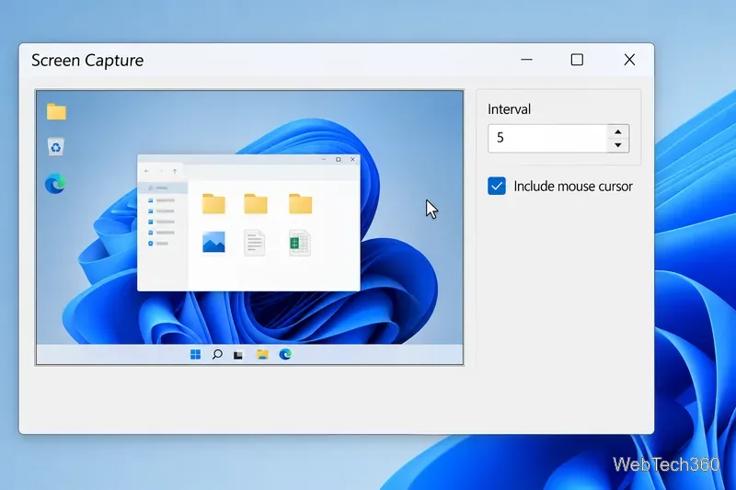Minimize the Screen Capture window

point(526,60)
